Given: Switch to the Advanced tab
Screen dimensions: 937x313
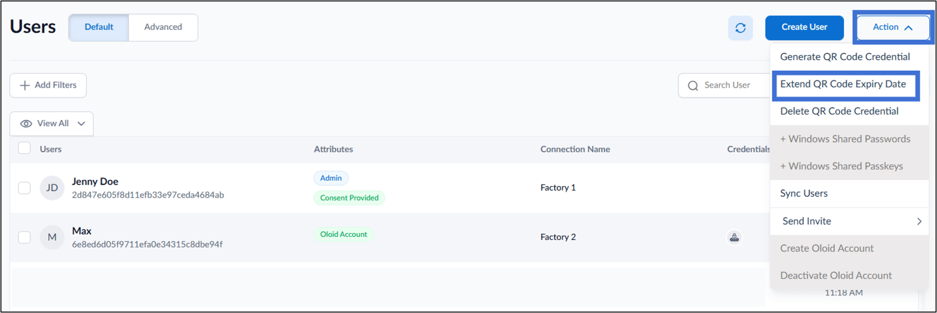Looking at the screenshot, I should coord(163,27).
